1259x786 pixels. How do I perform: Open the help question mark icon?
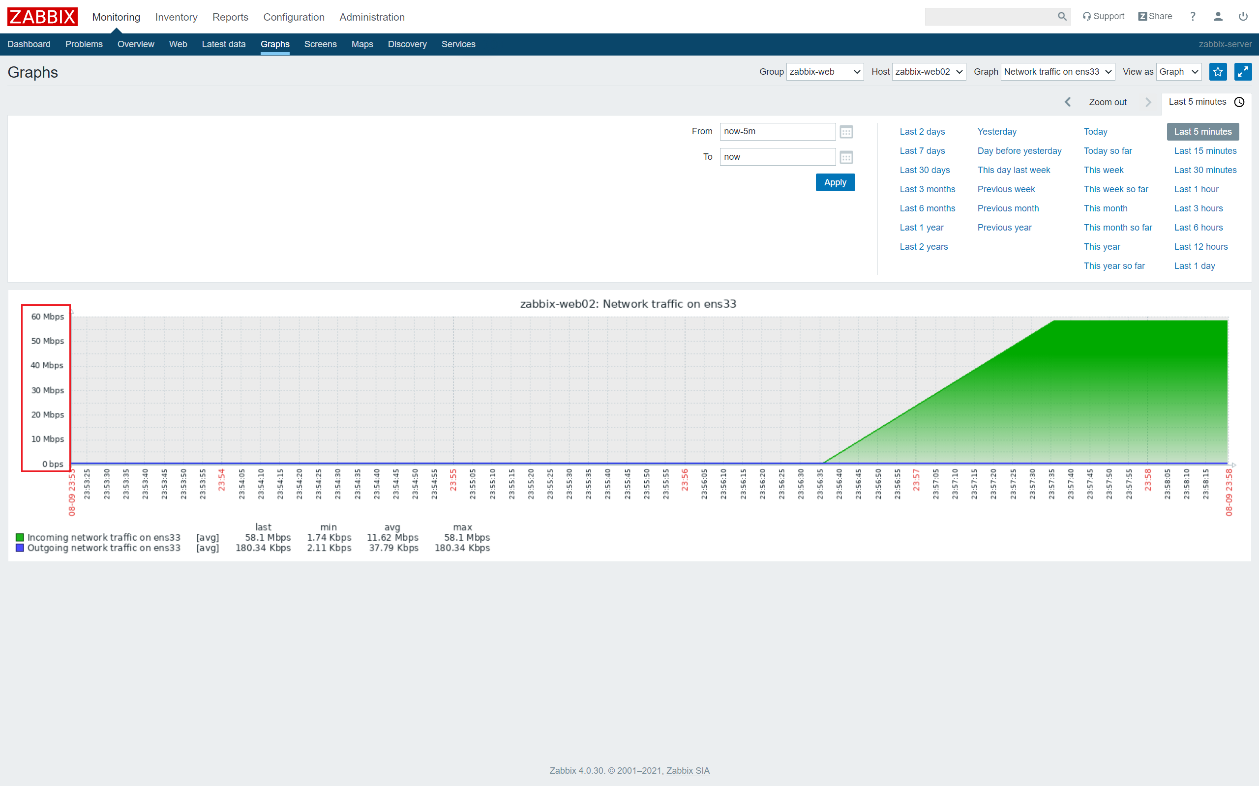click(1193, 17)
